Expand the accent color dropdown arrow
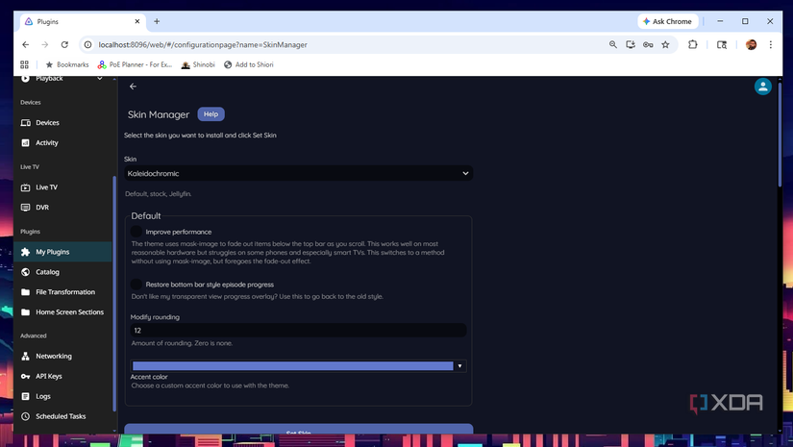Viewport: 793px width, 447px height. (x=459, y=366)
